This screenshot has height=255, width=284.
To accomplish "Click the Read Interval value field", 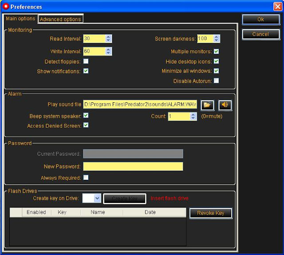I will [95, 39].
